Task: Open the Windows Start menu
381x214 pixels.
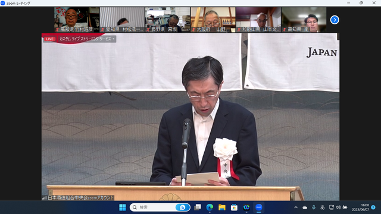Action: tap(123, 207)
